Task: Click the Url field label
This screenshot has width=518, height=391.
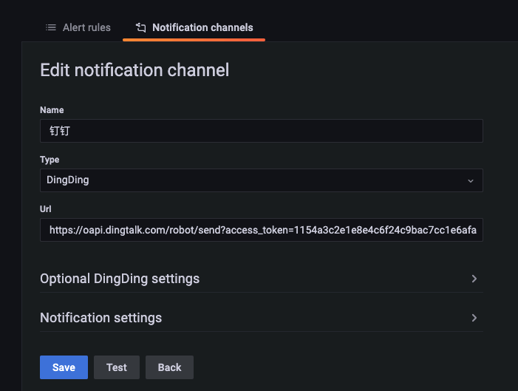Action: [x=46, y=209]
